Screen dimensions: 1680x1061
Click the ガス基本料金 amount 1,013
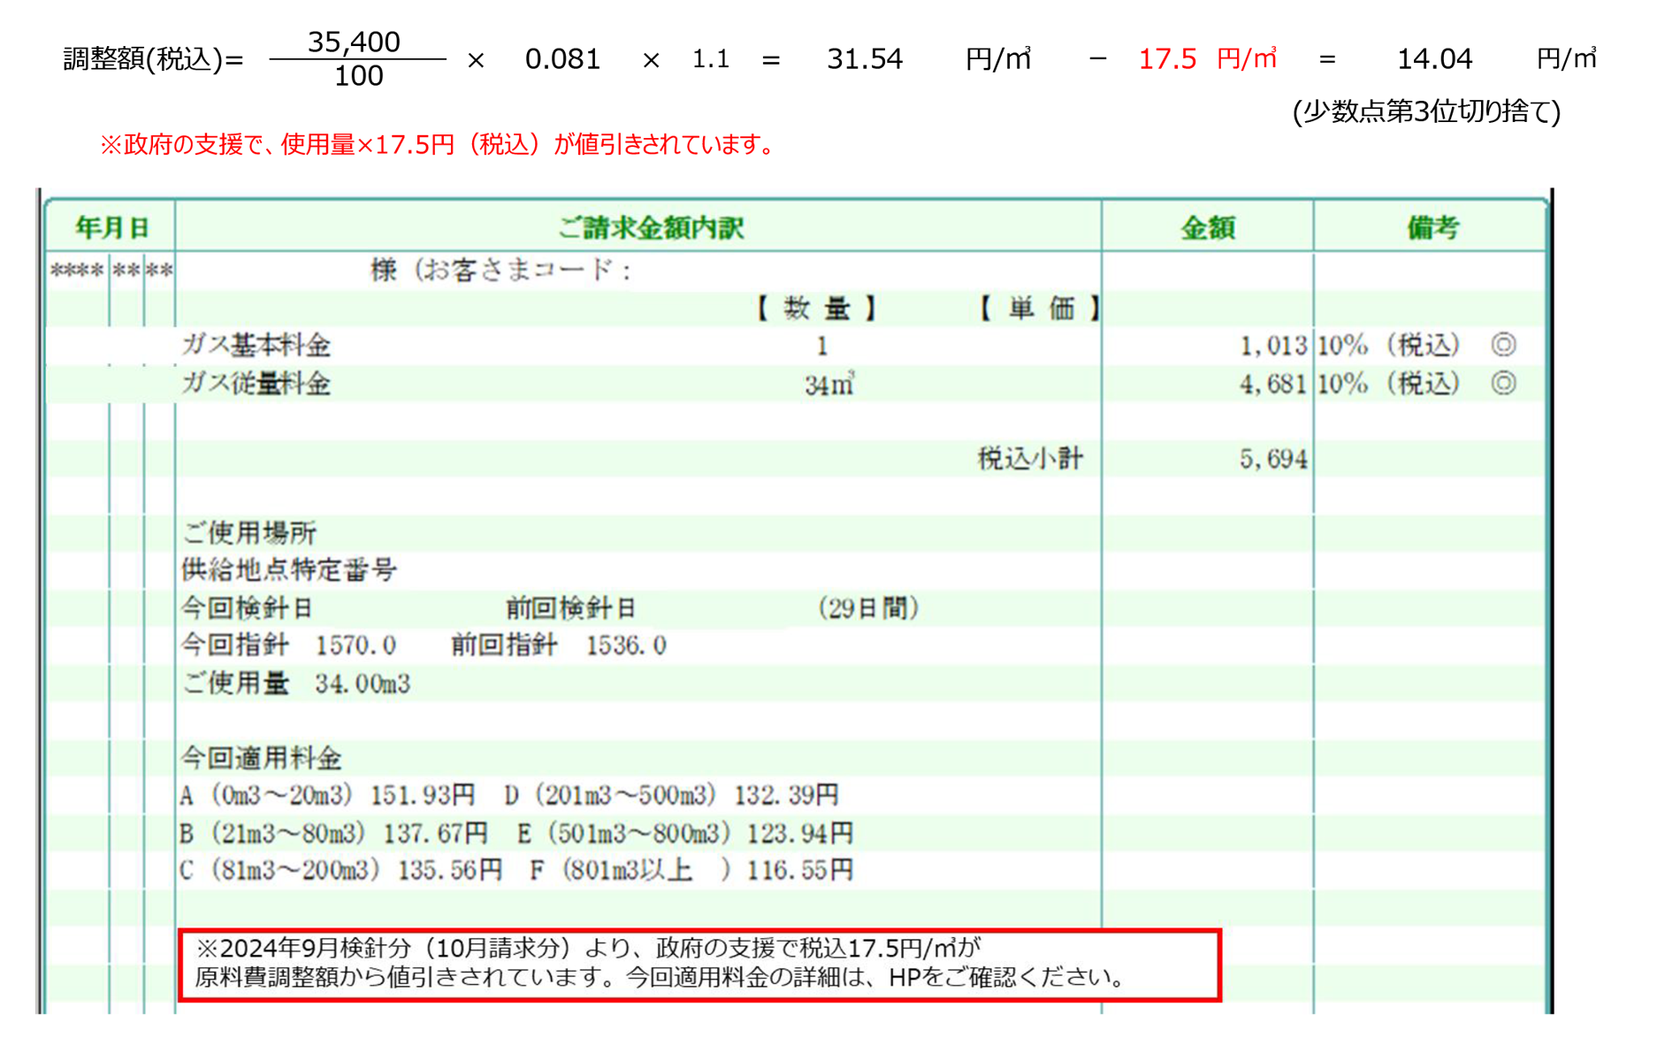pyautogui.click(x=1273, y=346)
